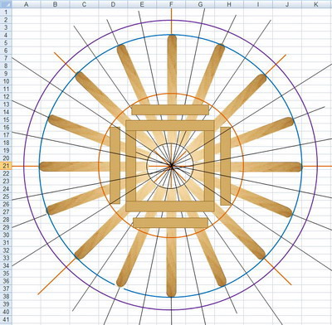
Task: Select the short vertical stick left of square
Action: [x=115, y=165]
